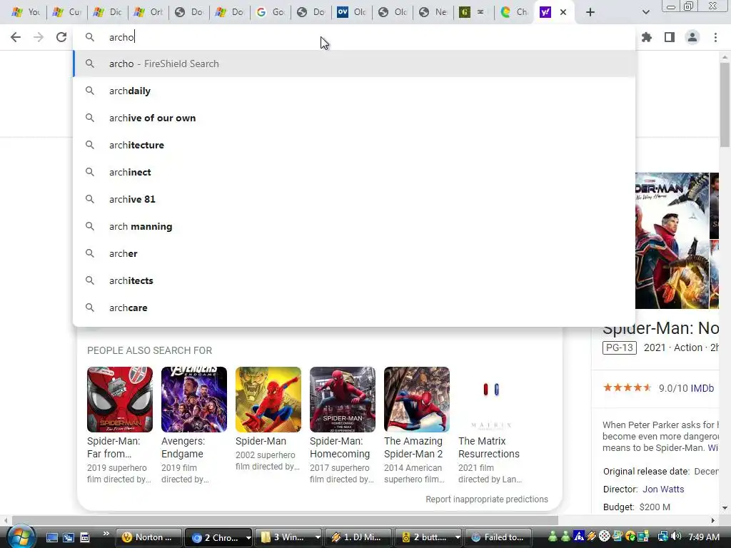
Task: Click Switch between windows quick launch icon
Action: (x=68, y=537)
